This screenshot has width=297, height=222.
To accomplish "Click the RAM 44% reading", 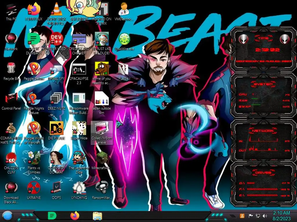I will pyautogui.click(x=286, y=101).
